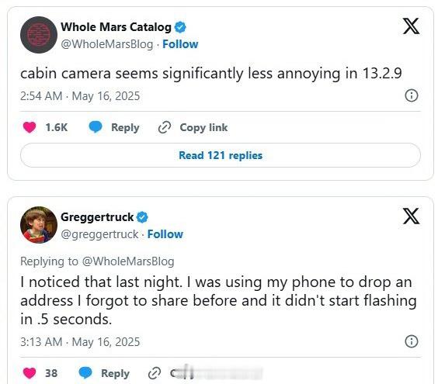Open Read 121 replies button
438x384 pixels.
(221, 155)
